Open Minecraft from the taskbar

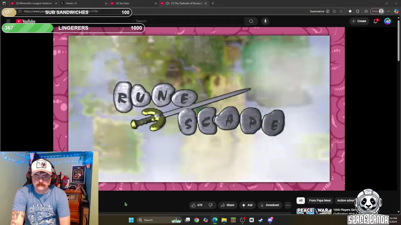233,220
